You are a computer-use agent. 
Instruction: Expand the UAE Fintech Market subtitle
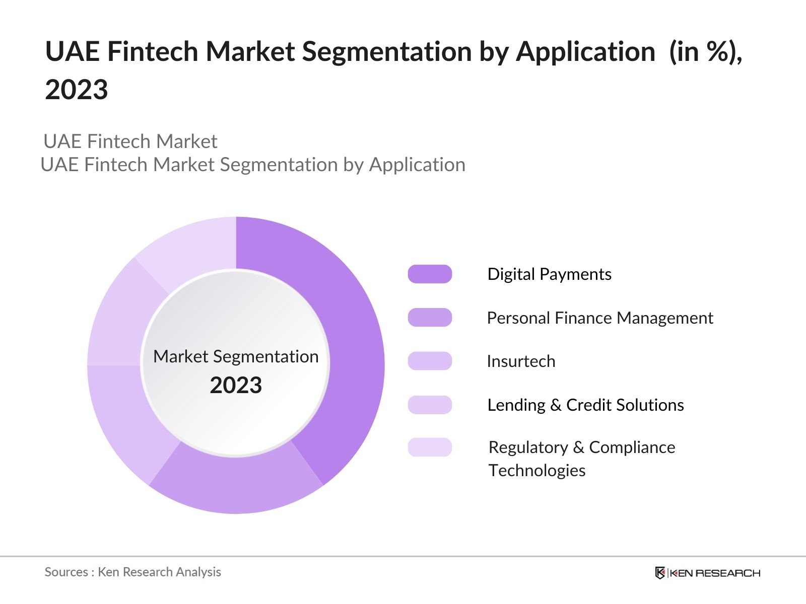tap(131, 141)
